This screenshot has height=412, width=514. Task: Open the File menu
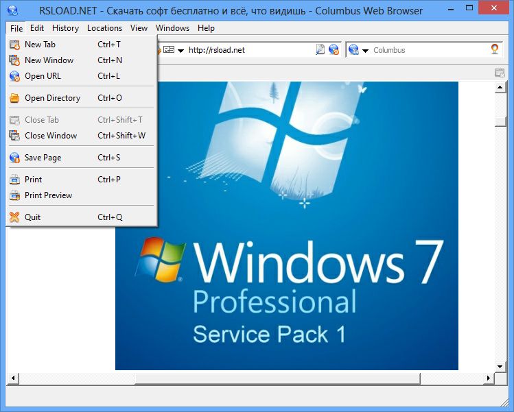pos(16,28)
